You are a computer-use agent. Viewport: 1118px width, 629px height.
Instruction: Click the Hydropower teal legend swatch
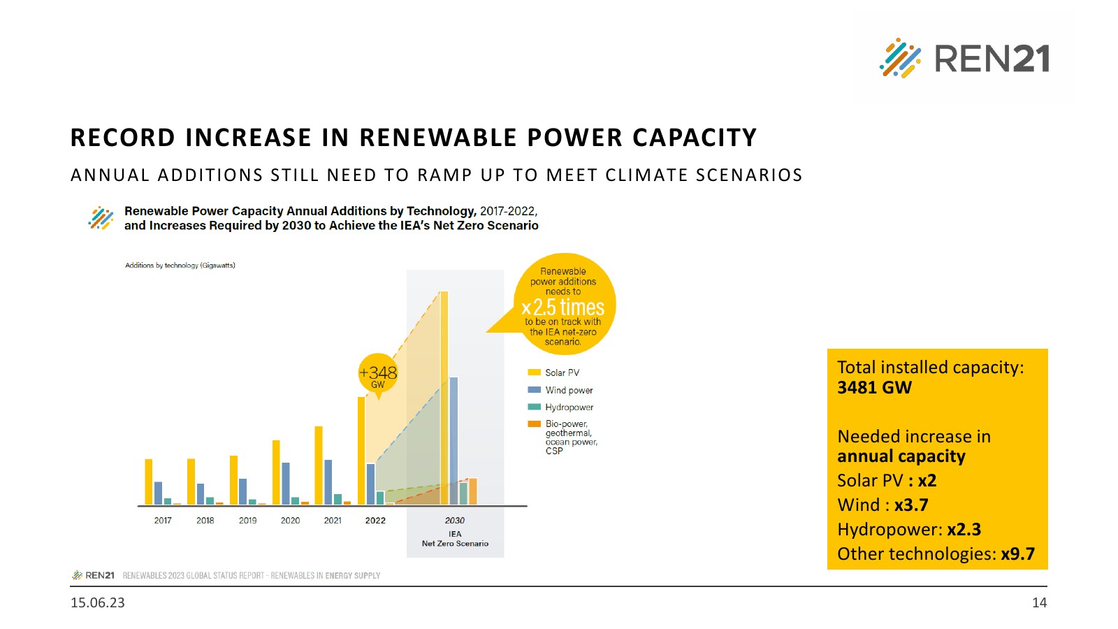pyautogui.click(x=535, y=407)
